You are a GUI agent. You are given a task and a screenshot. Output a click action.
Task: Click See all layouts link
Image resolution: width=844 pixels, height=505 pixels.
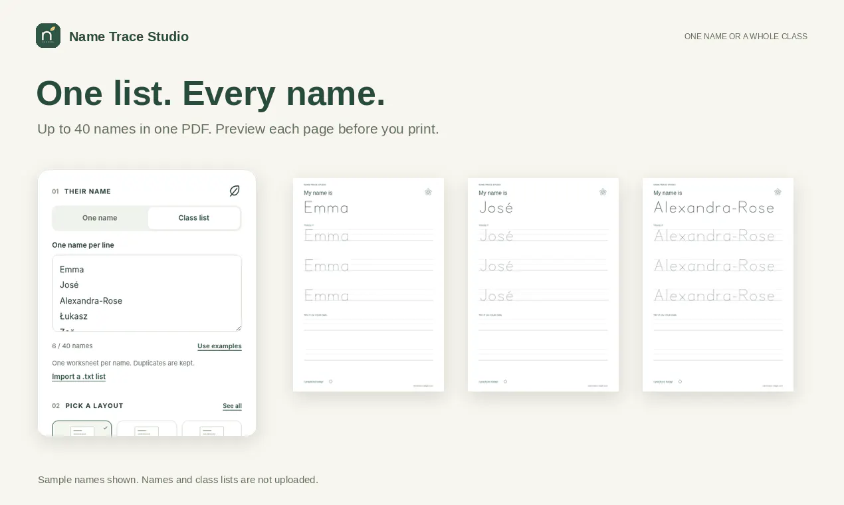(x=232, y=406)
